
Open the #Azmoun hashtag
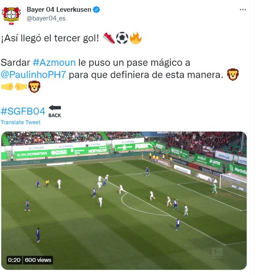pos(54,63)
